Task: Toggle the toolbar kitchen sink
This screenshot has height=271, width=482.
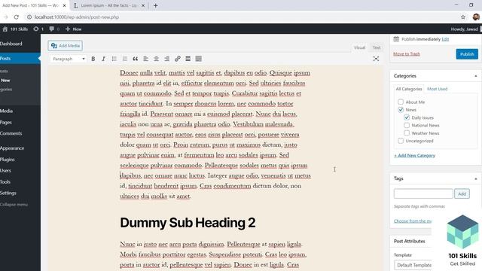Action: (x=199, y=59)
